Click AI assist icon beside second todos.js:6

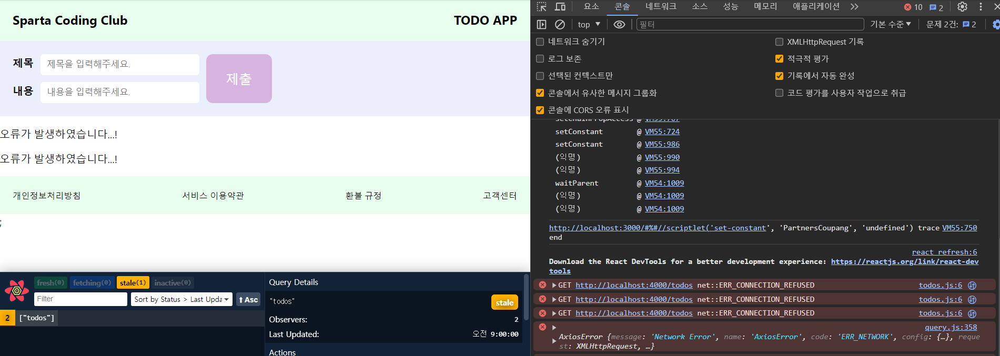pyautogui.click(x=972, y=299)
